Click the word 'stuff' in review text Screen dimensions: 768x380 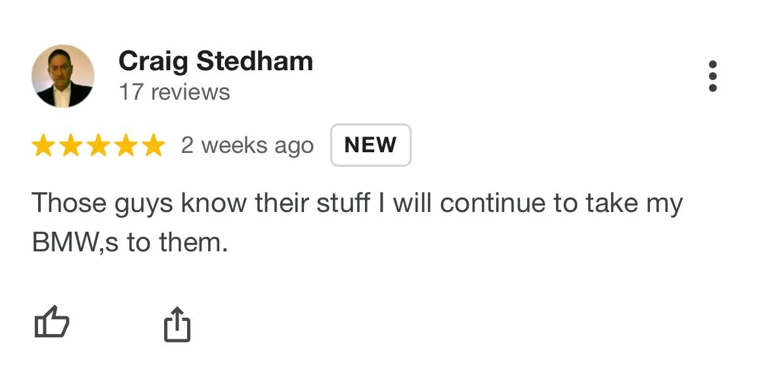[x=343, y=203]
